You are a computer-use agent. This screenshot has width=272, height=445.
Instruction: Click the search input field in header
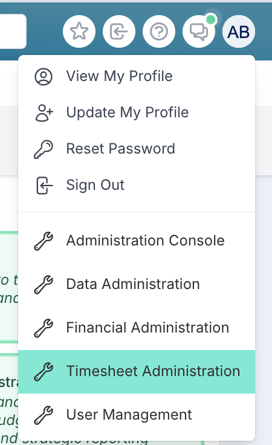(x=13, y=31)
